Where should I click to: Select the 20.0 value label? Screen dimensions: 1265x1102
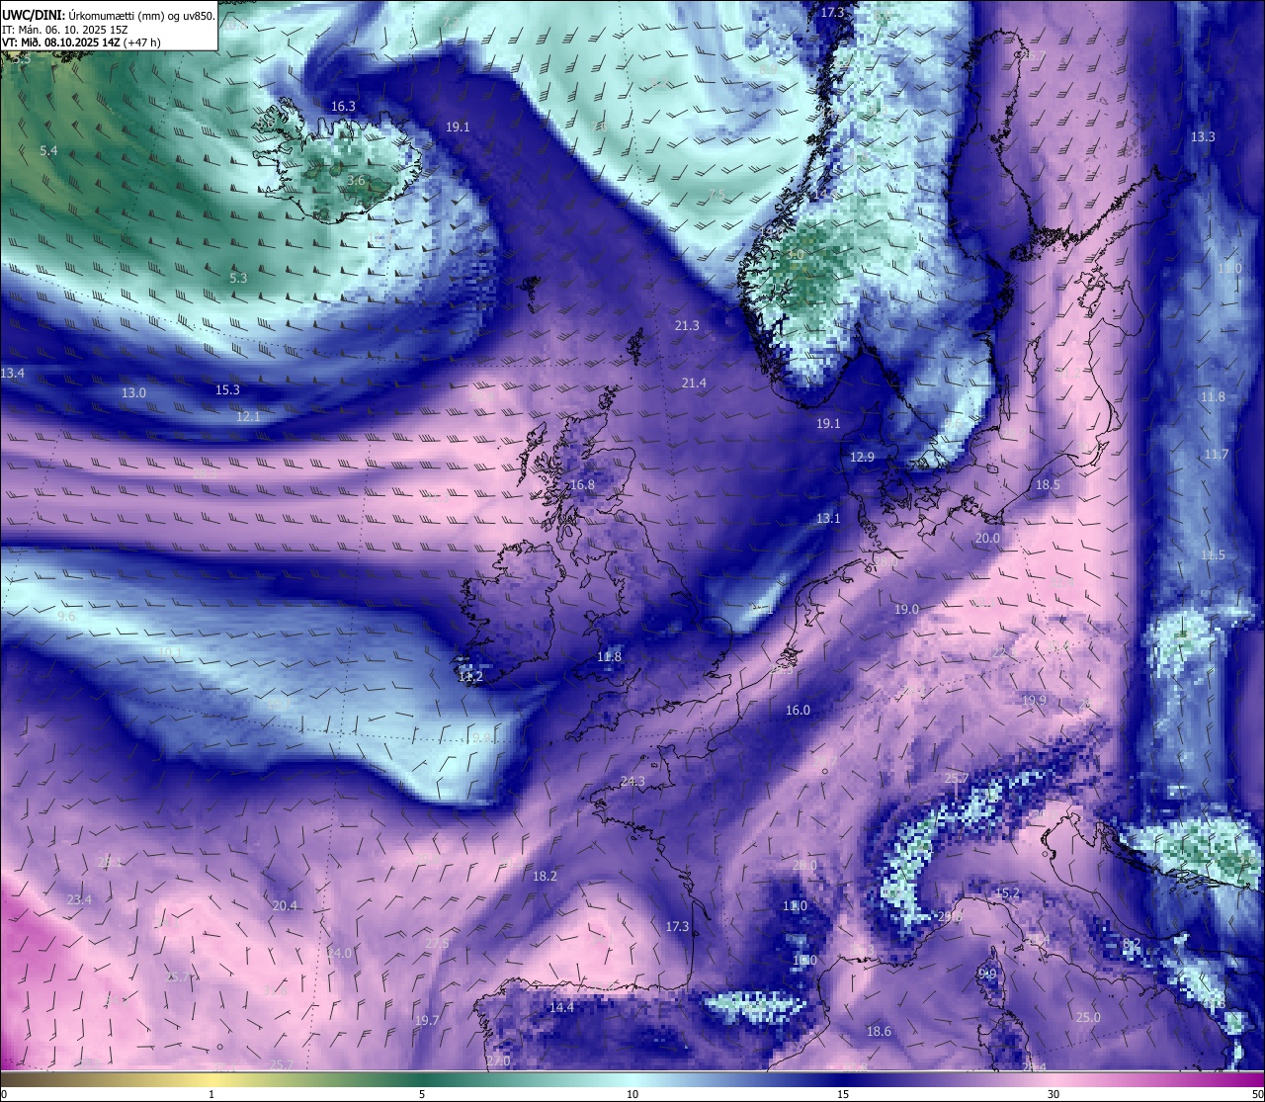coord(987,538)
